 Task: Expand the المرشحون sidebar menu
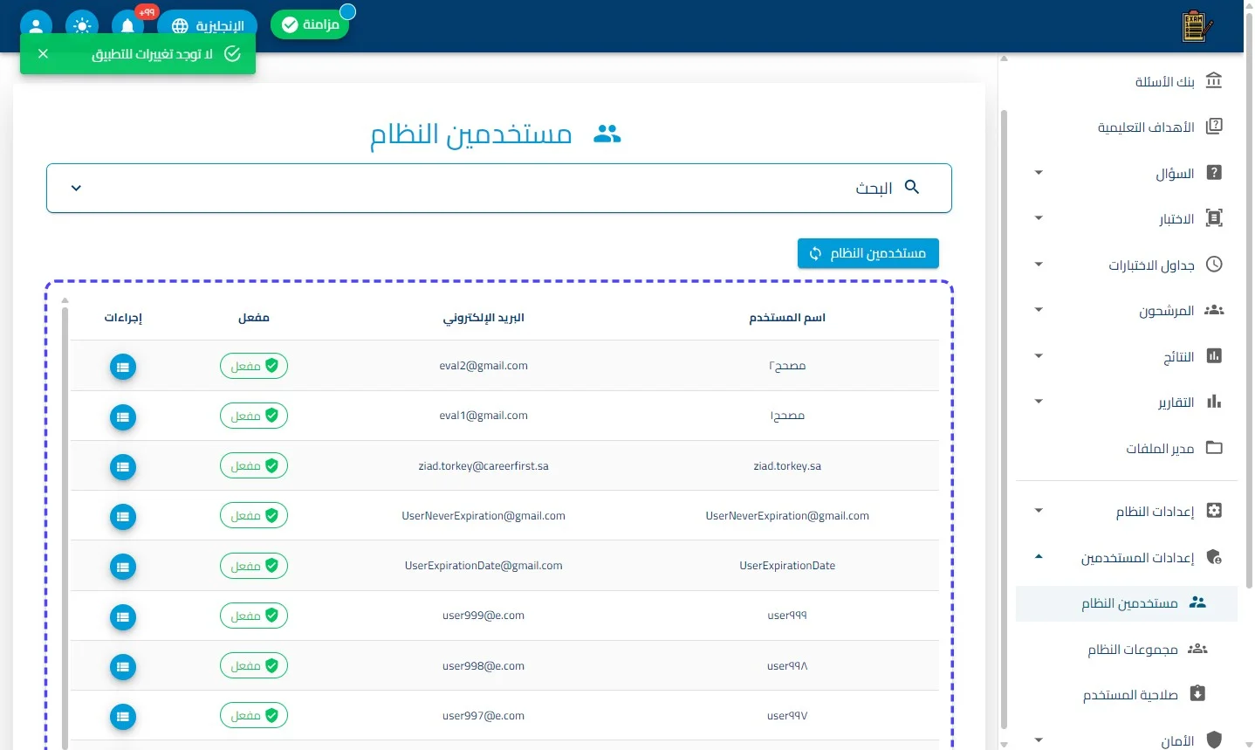(1127, 310)
